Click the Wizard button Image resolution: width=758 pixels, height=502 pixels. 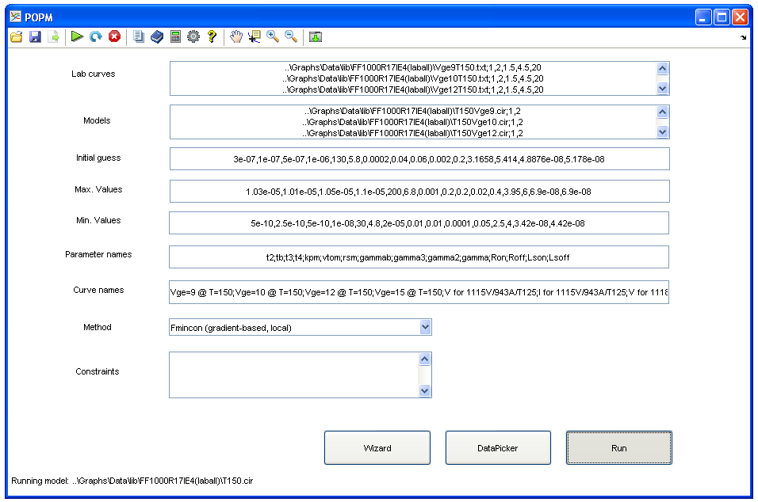tap(377, 448)
